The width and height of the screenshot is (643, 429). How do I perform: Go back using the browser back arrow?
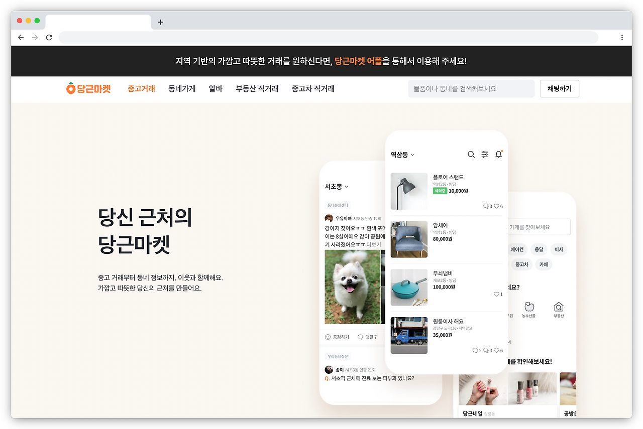point(21,37)
